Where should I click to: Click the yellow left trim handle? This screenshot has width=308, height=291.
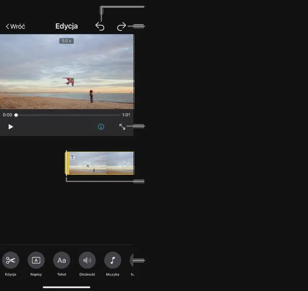[x=67, y=163]
